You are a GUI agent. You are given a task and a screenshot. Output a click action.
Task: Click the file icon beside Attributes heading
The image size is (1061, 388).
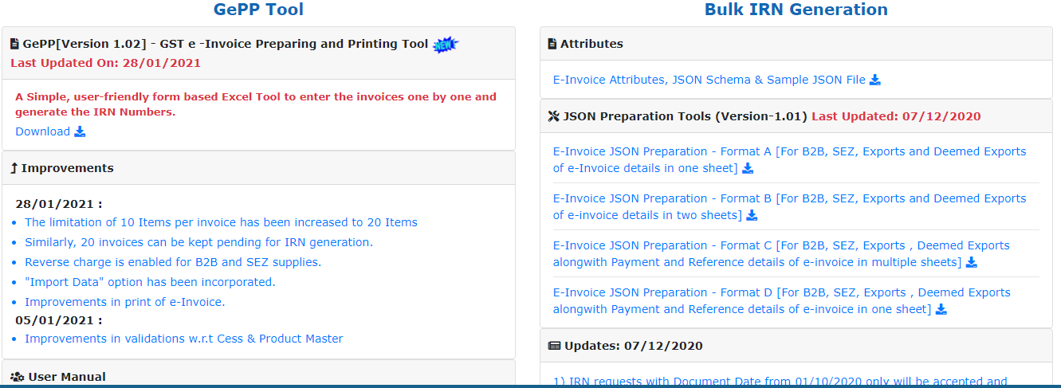point(552,44)
